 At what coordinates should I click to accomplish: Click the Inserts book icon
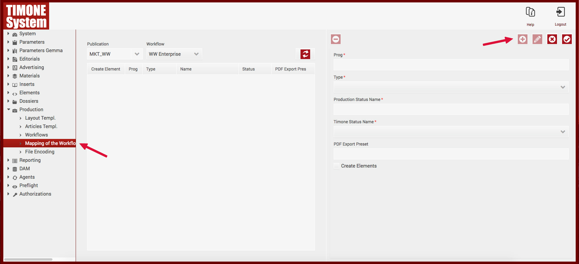pos(15,85)
